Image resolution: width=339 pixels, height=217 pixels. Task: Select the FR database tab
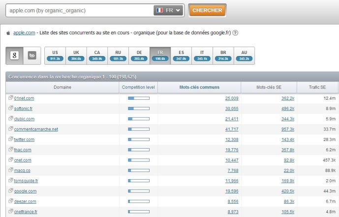(x=160, y=55)
